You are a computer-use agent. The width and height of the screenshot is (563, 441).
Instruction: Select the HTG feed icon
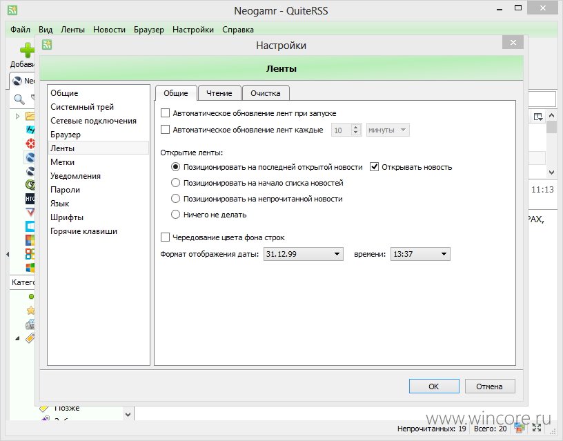point(30,198)
